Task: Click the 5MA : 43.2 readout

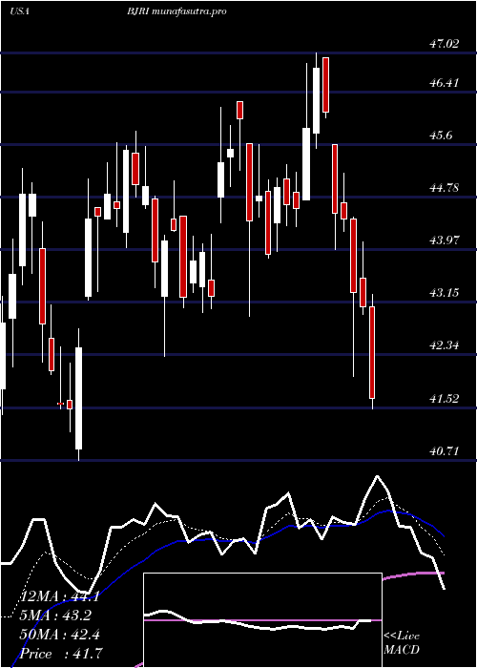Action: click(x=55, y=616)
